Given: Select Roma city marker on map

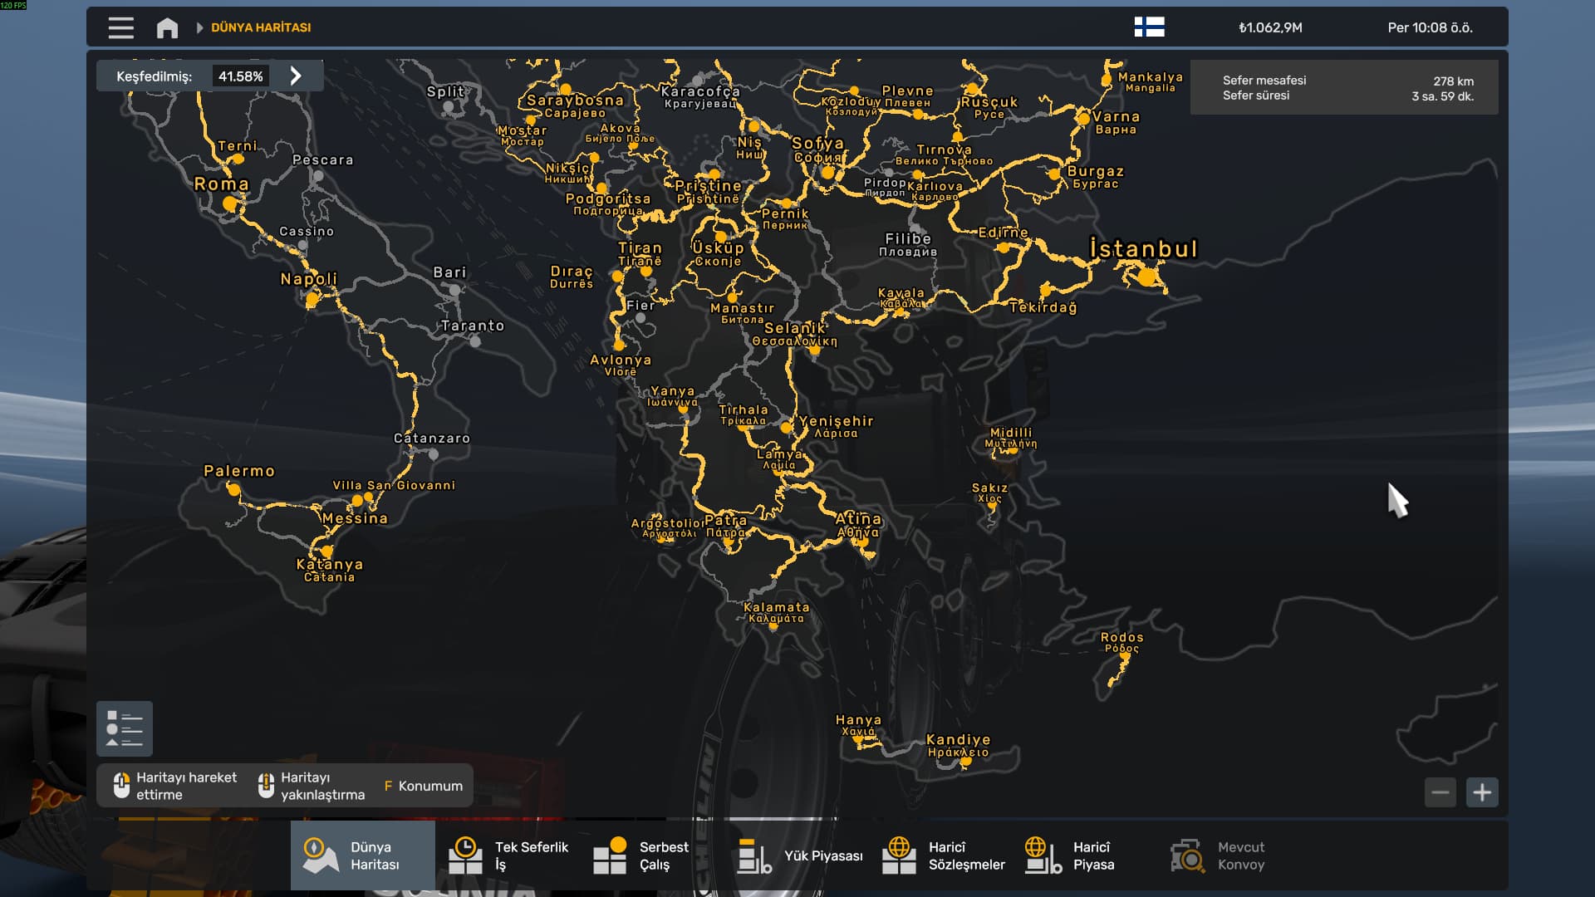Looking at the screenshot, I should 230,202.
